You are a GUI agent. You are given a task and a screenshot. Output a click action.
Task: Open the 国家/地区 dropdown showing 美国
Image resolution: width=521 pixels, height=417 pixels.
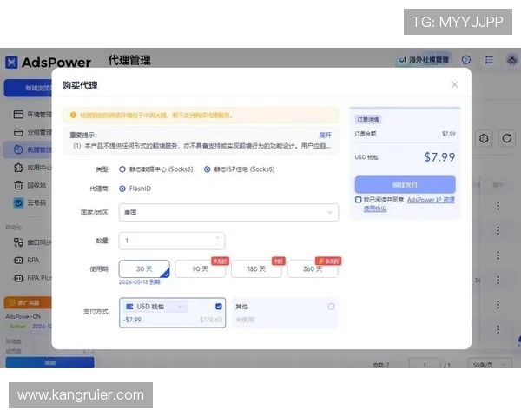[x=228, y=212]
